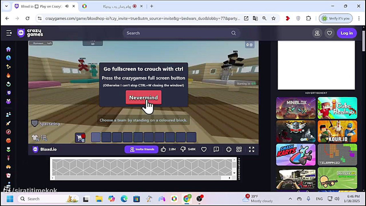Open File Explorer from the taskbar

(x=99, y=199)
